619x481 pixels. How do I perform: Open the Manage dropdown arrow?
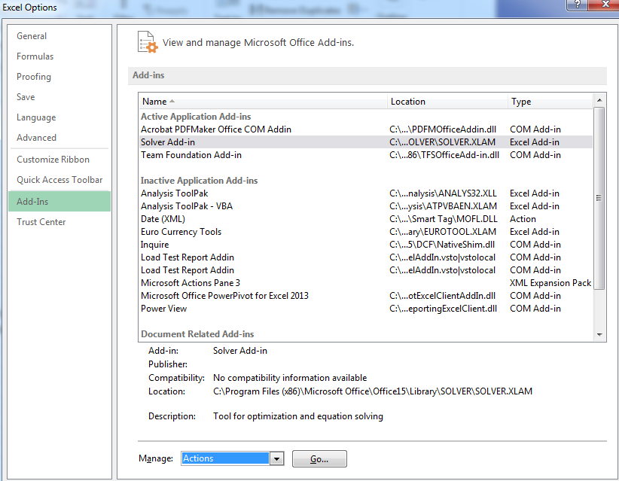(276, 458)
